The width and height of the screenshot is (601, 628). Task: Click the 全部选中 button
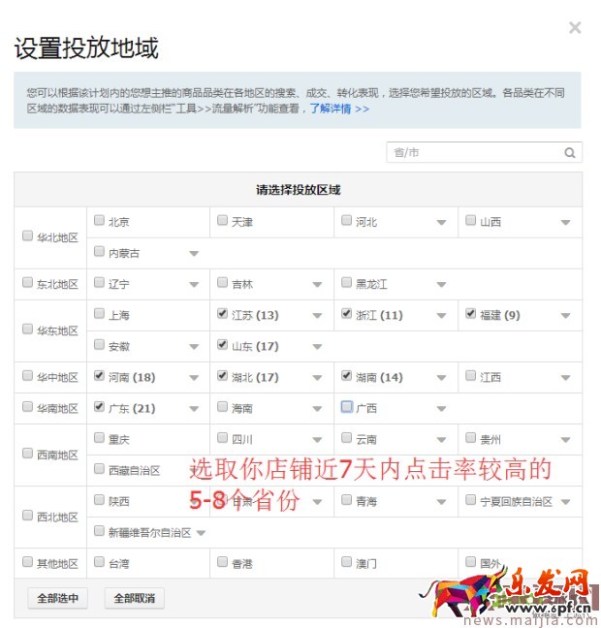[58, 598]
